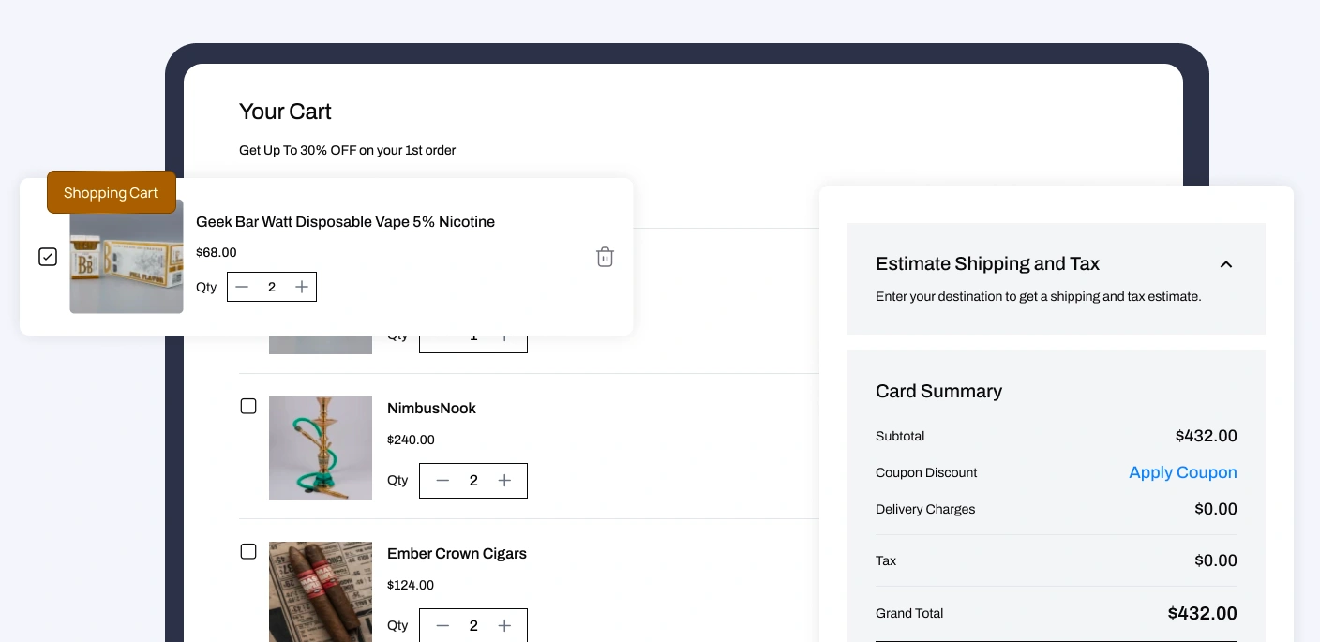Collapse the Estimate Shipping and Tax section
The image size is (1320, 642).
1225,264
